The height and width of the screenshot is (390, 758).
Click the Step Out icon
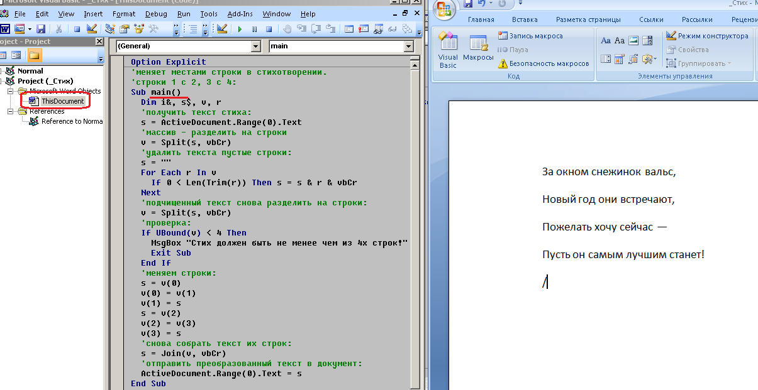coord(330,29)
